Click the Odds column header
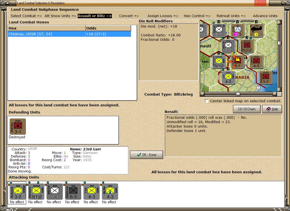Screen dimensions: 290x211 click(x=108, y=28)
